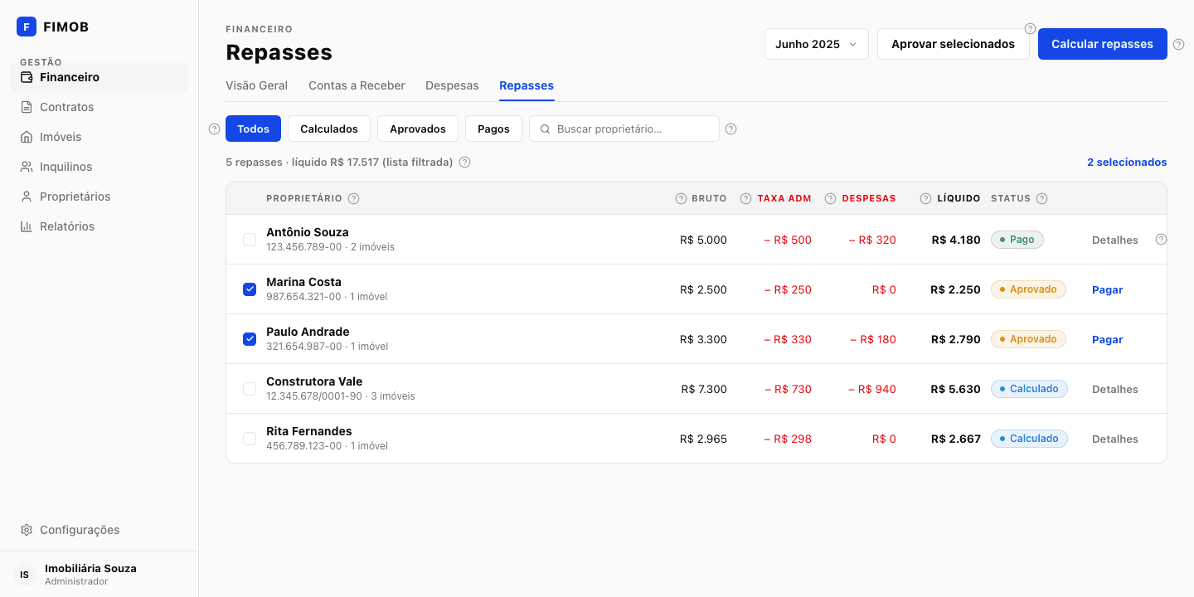Click help icon left of Todos filter

click(214, 129)
